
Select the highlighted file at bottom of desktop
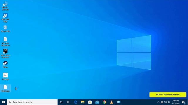[5, 88]
